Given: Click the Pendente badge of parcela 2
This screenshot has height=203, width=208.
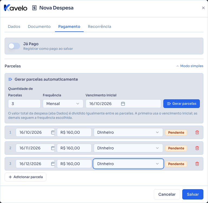Looking at the screenshot, I should 176,148.
